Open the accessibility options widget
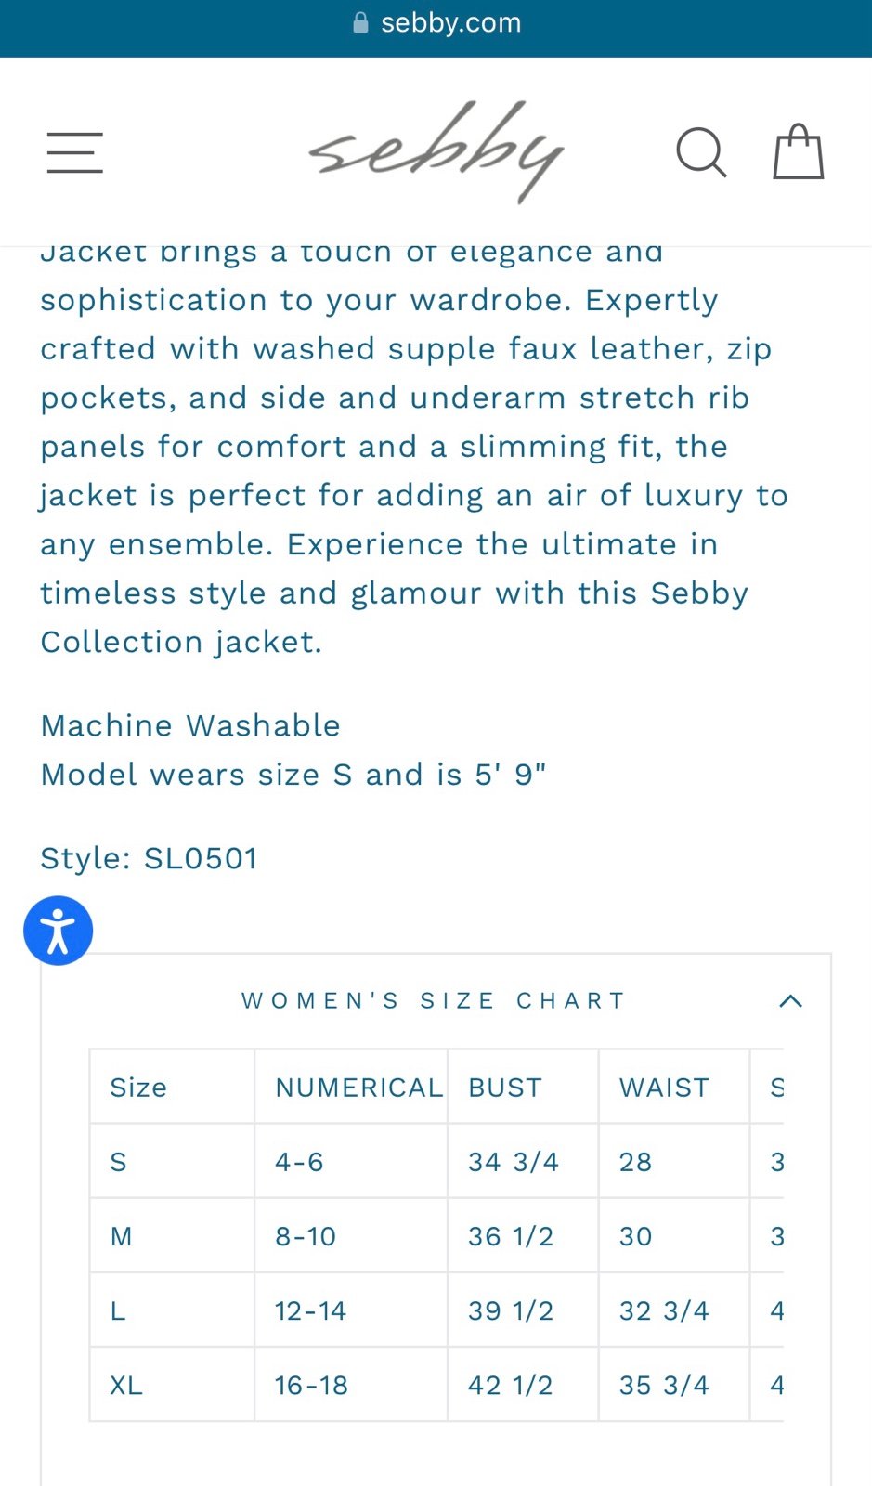872x1486 pixels. pyautogui.click(x=58, y=931)
